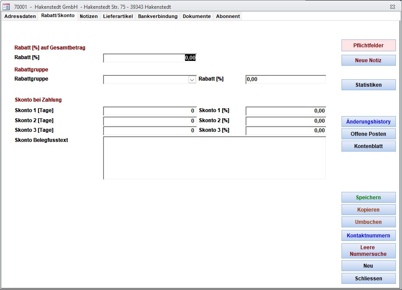
Task: Open Kontaktnummern
Action: [x=368, y=236]
